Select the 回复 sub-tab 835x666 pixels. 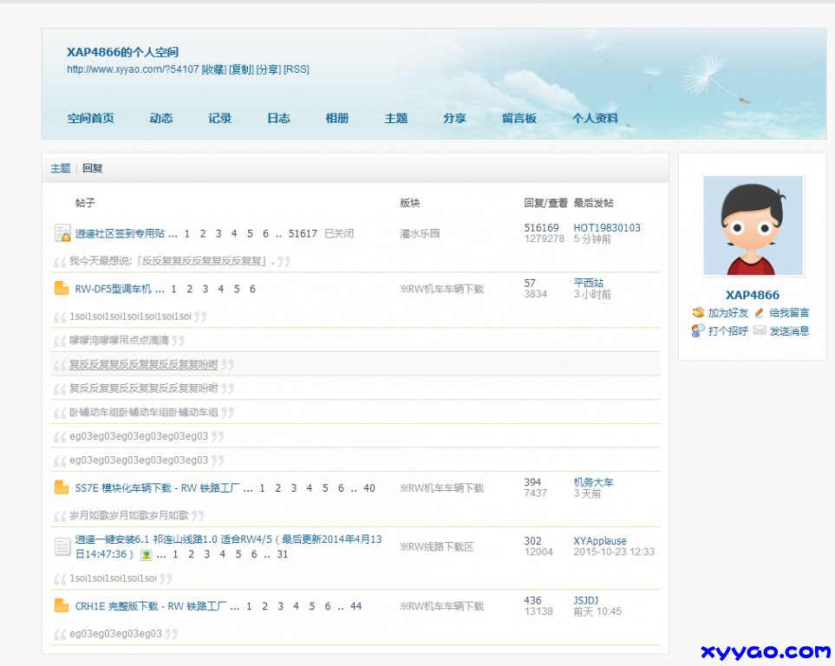(x=93, y=168)
